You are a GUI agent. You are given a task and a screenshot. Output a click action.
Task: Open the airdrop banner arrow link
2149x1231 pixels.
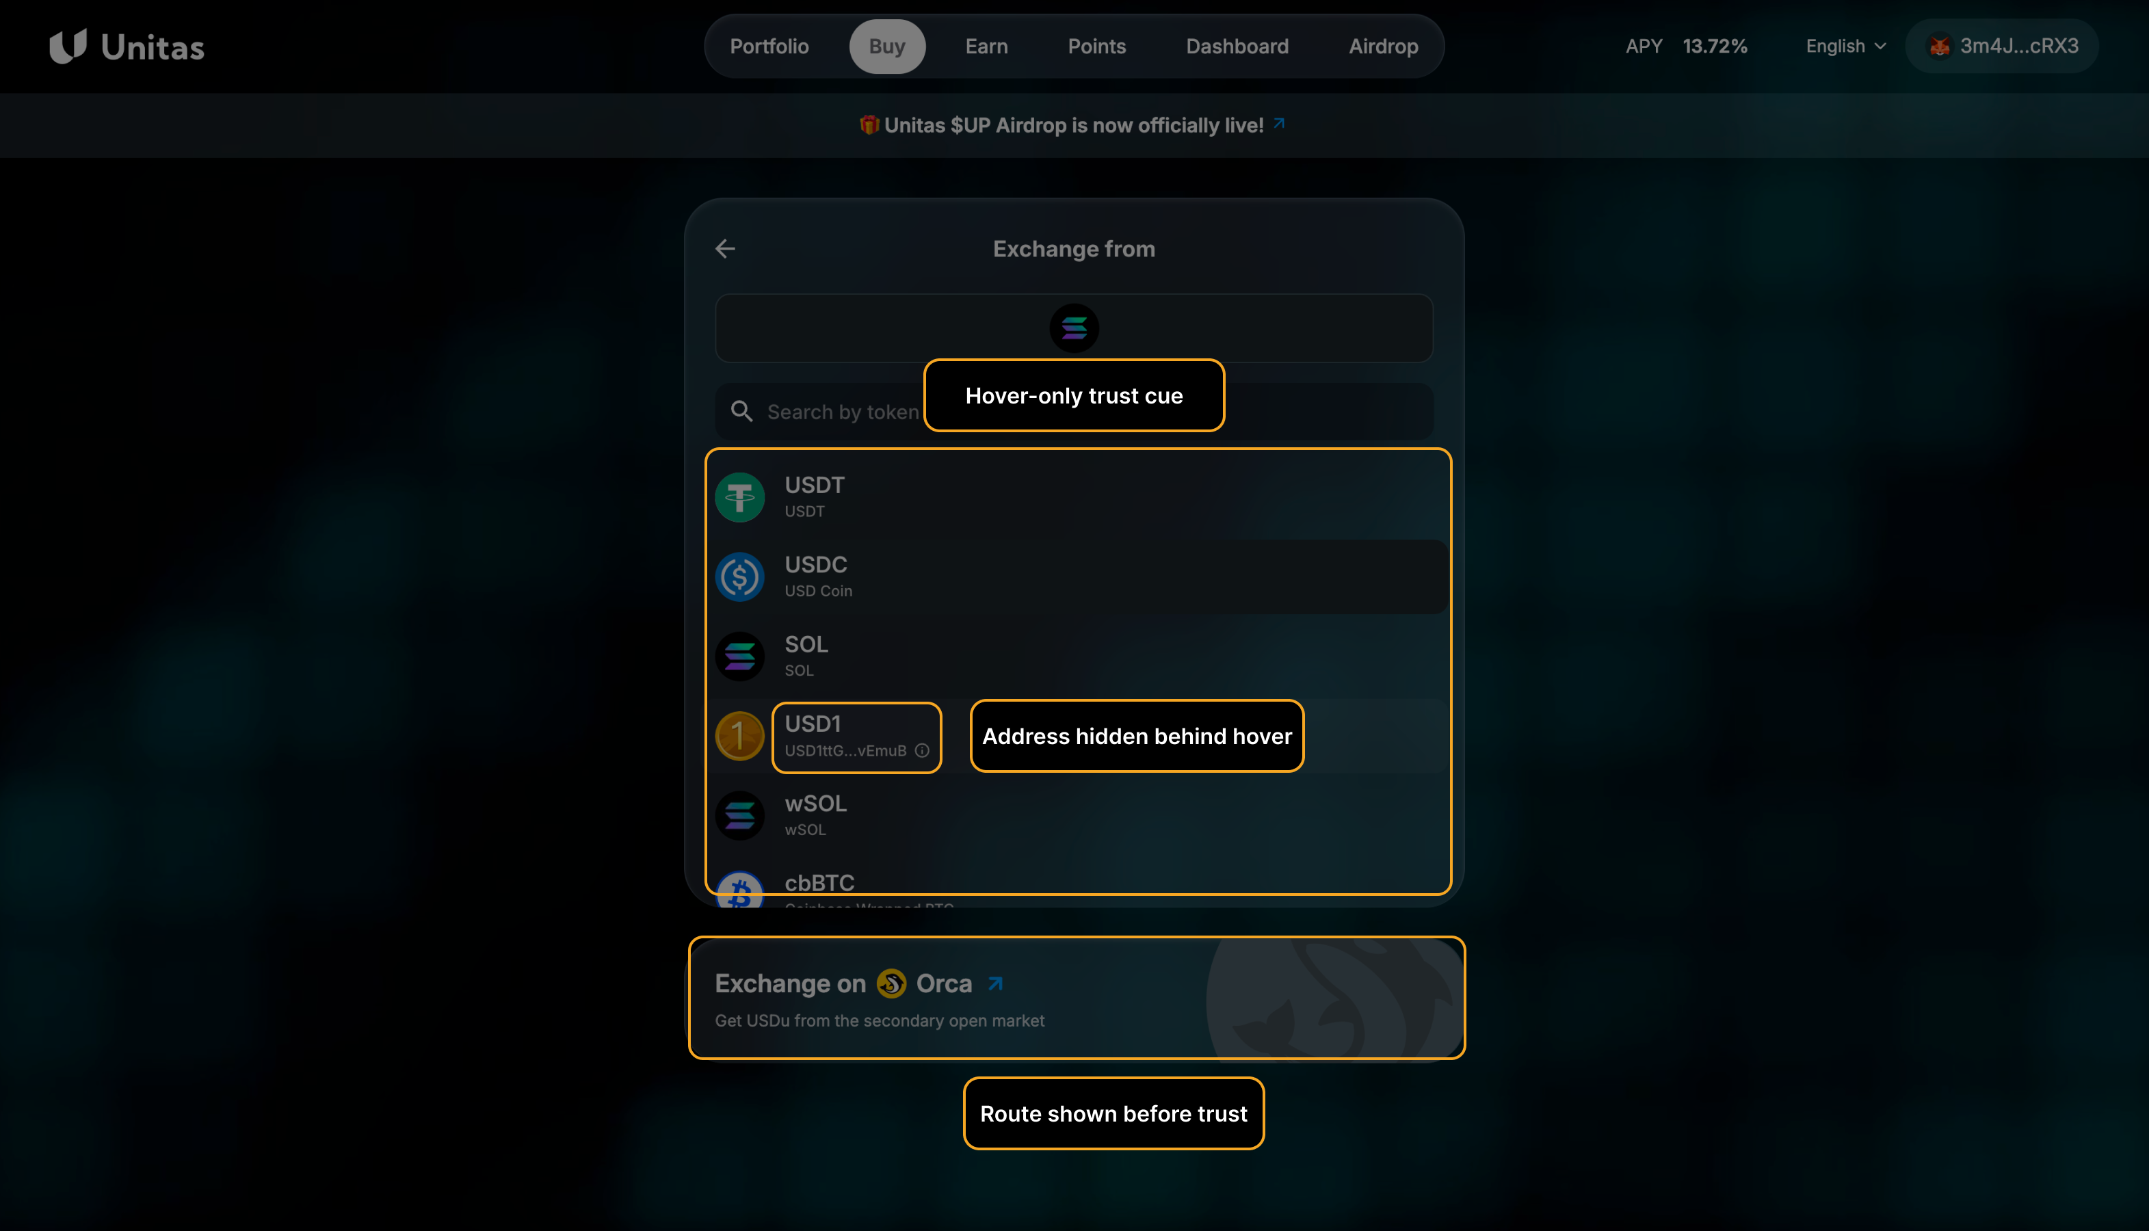tap(1279, 124)
